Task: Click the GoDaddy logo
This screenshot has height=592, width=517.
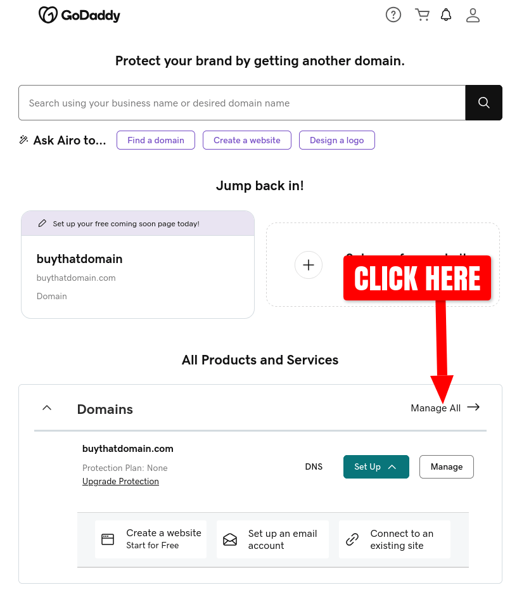Action: coord(79,15)
